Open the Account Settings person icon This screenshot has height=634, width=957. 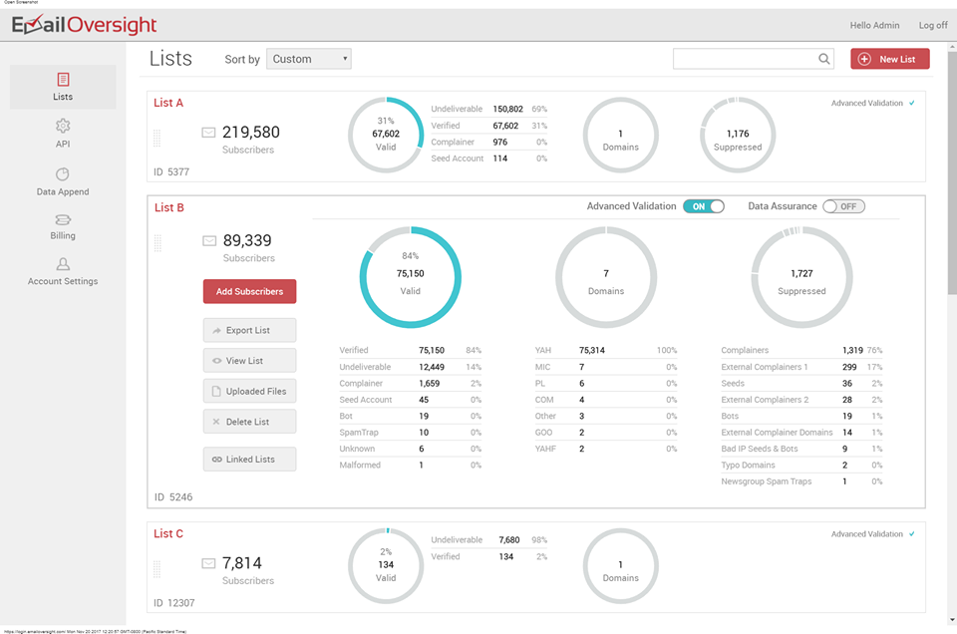click(x=63, y=263)
